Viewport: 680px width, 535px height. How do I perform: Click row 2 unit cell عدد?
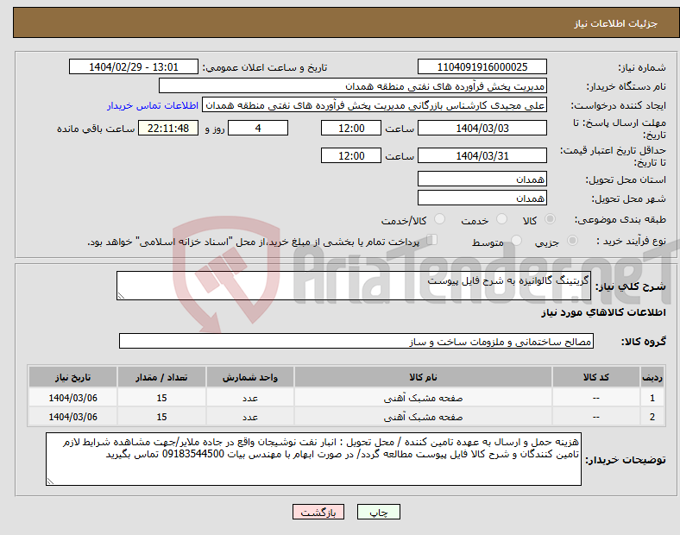tap(250, 417)
